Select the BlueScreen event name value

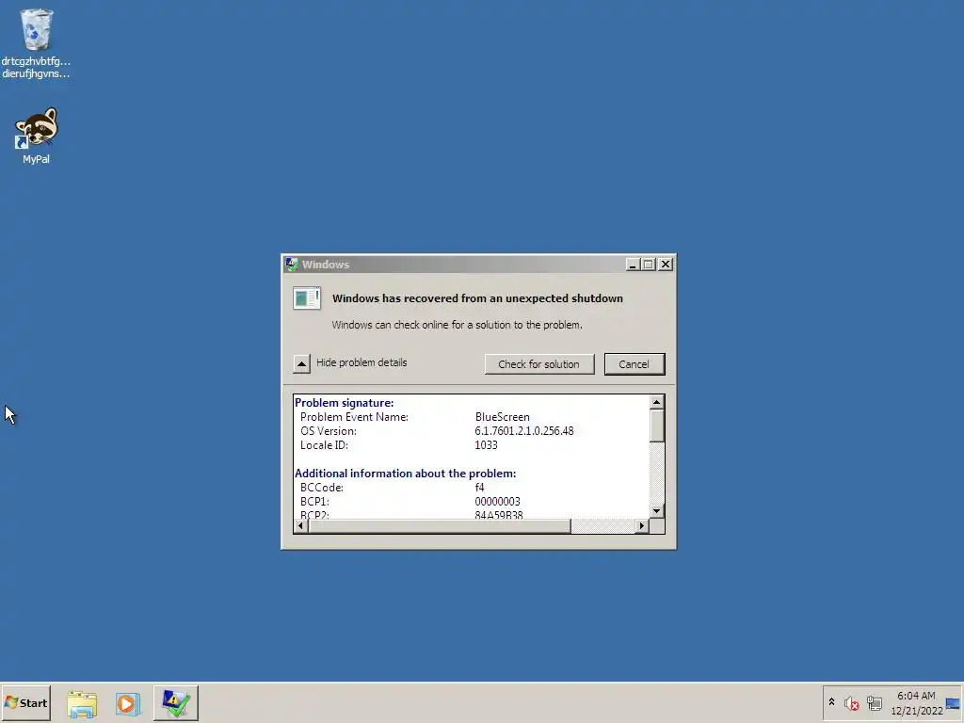[x=503, y=417]
